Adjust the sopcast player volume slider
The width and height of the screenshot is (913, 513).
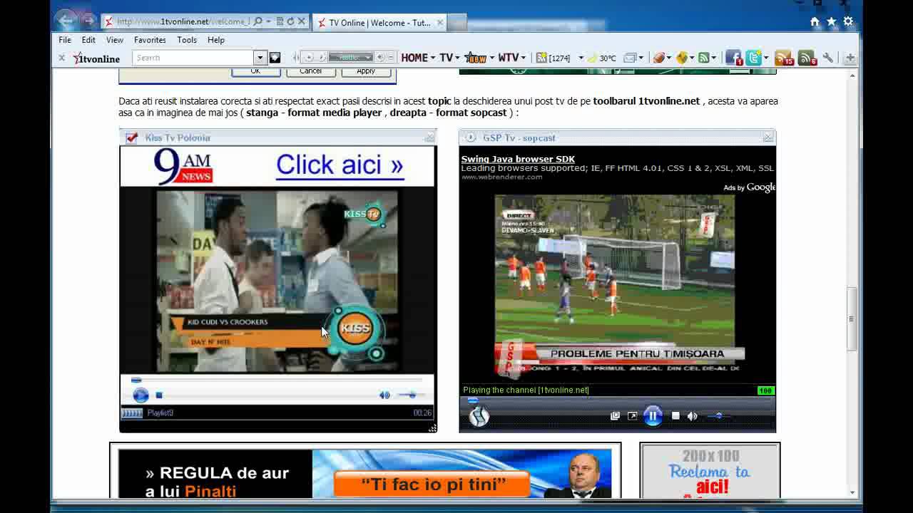pos(720,416)
